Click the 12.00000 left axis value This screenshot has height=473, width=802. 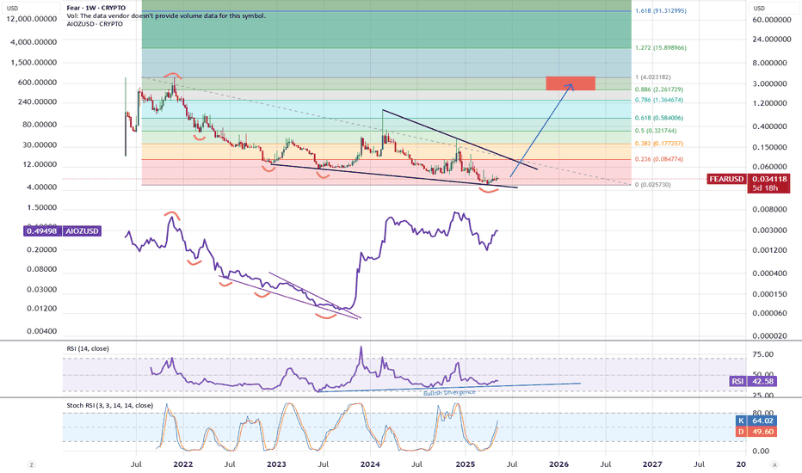[40, 164]
